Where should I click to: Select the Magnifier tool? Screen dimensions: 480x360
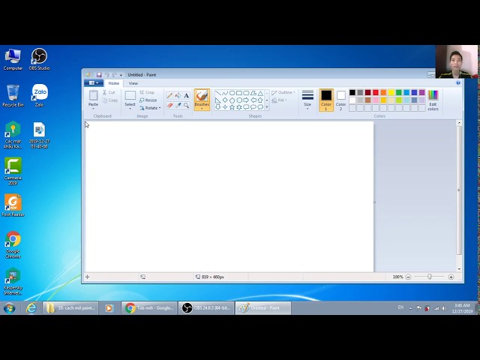(x=186, y=105)
